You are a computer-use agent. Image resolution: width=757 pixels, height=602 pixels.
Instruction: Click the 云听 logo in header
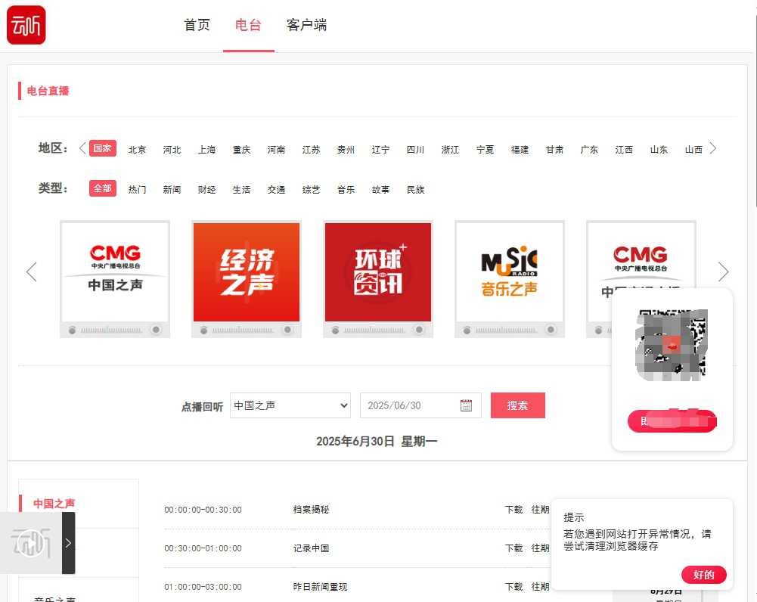tap(26, 25)
